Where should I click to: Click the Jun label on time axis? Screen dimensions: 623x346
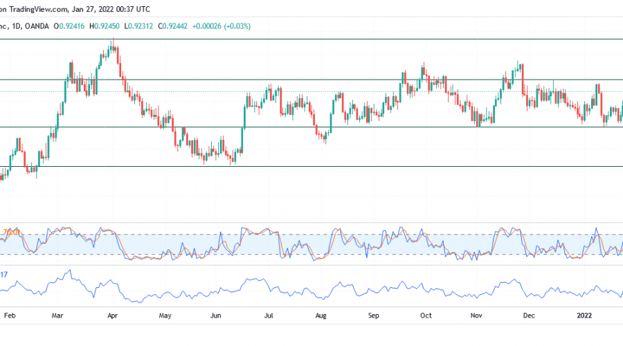coord(215,316)
